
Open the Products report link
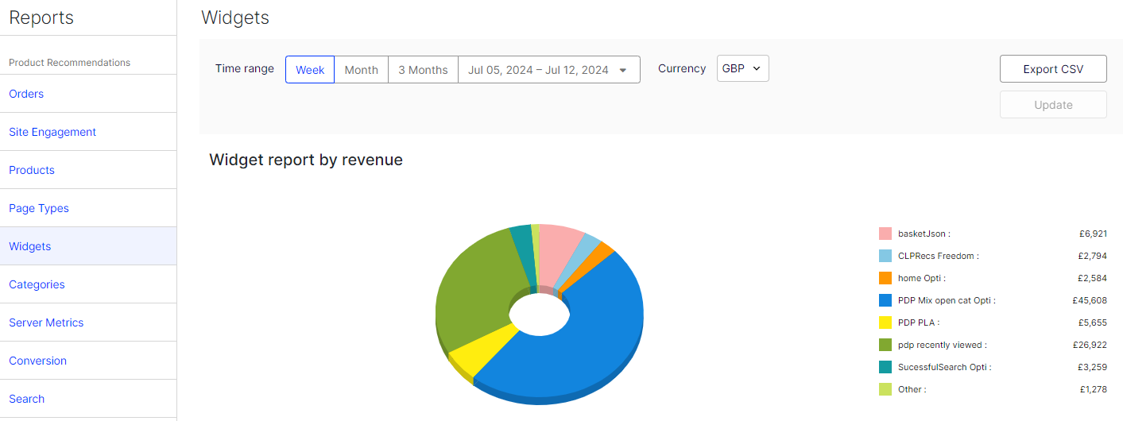[32, 170]
